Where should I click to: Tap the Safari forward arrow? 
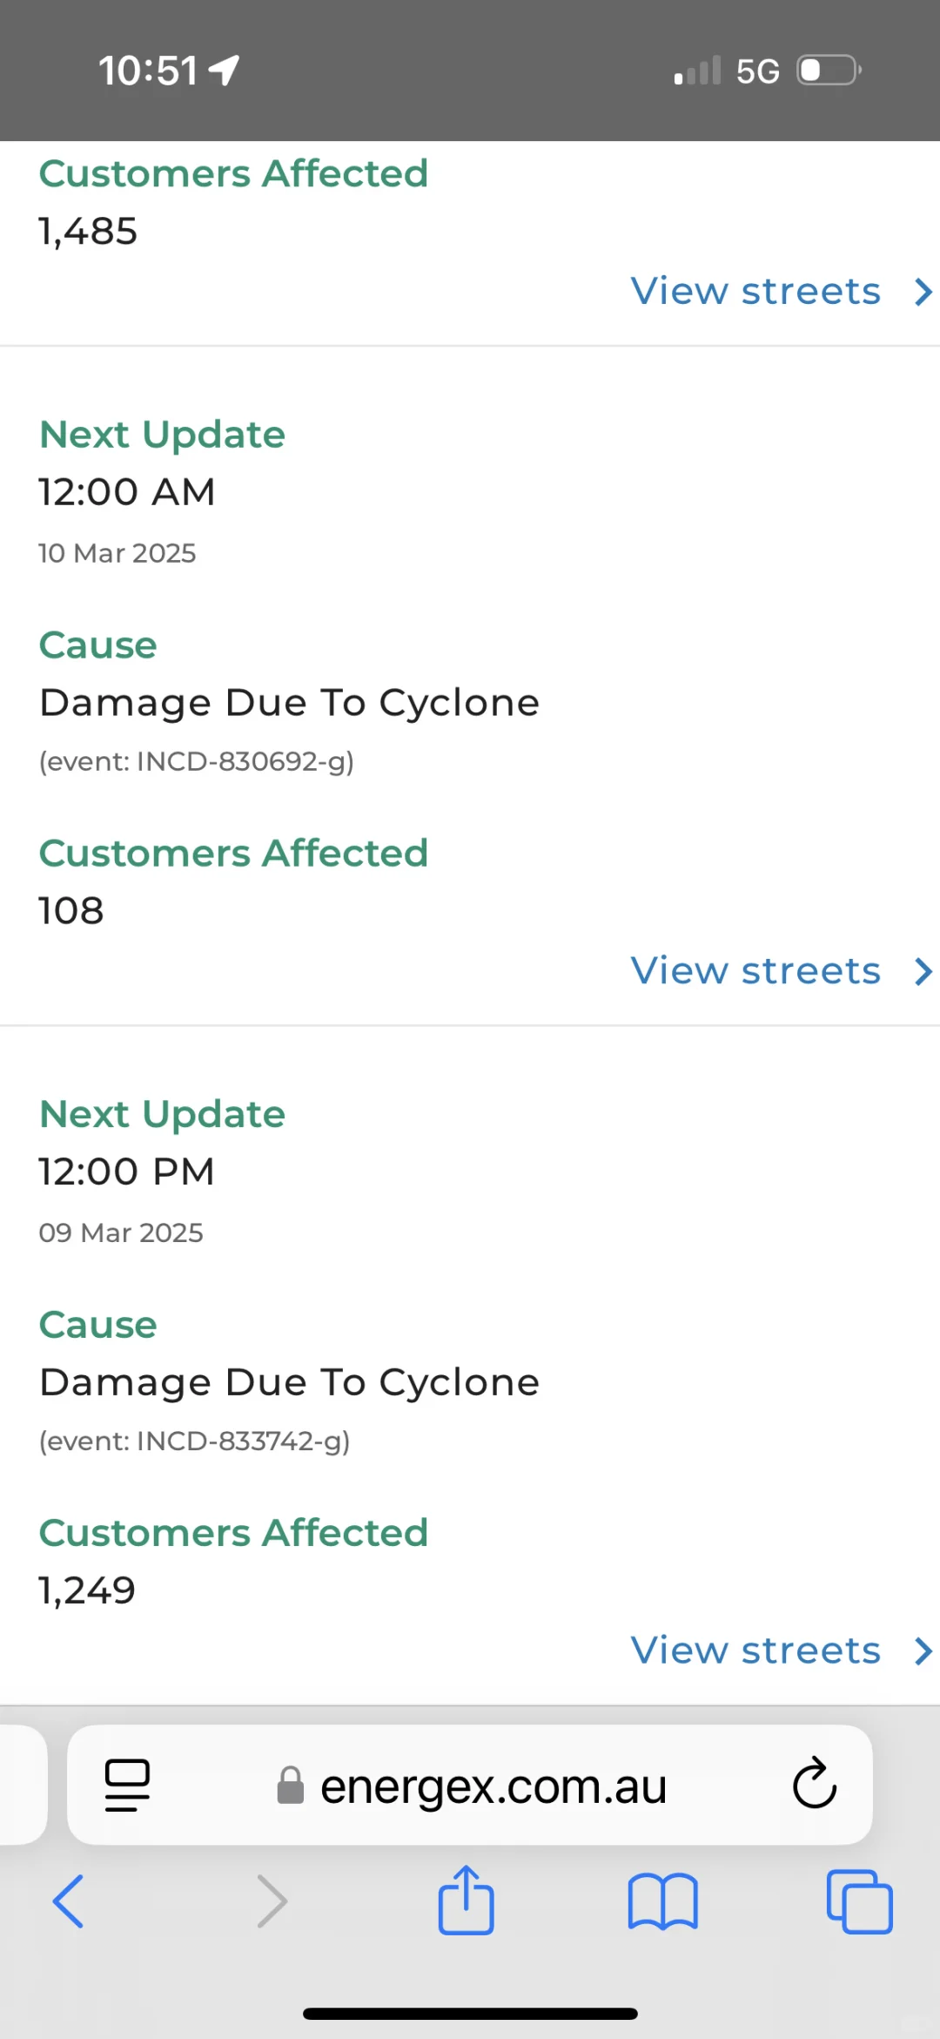click(x=272, y=1901)
